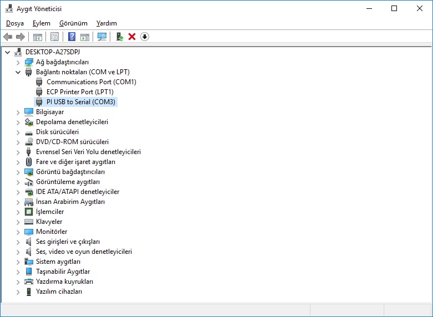Viewport: 433px width, 317px height.
Task: Select the DESKTOP-A27SDPJ computer name
Action: [x=53, y=52]
